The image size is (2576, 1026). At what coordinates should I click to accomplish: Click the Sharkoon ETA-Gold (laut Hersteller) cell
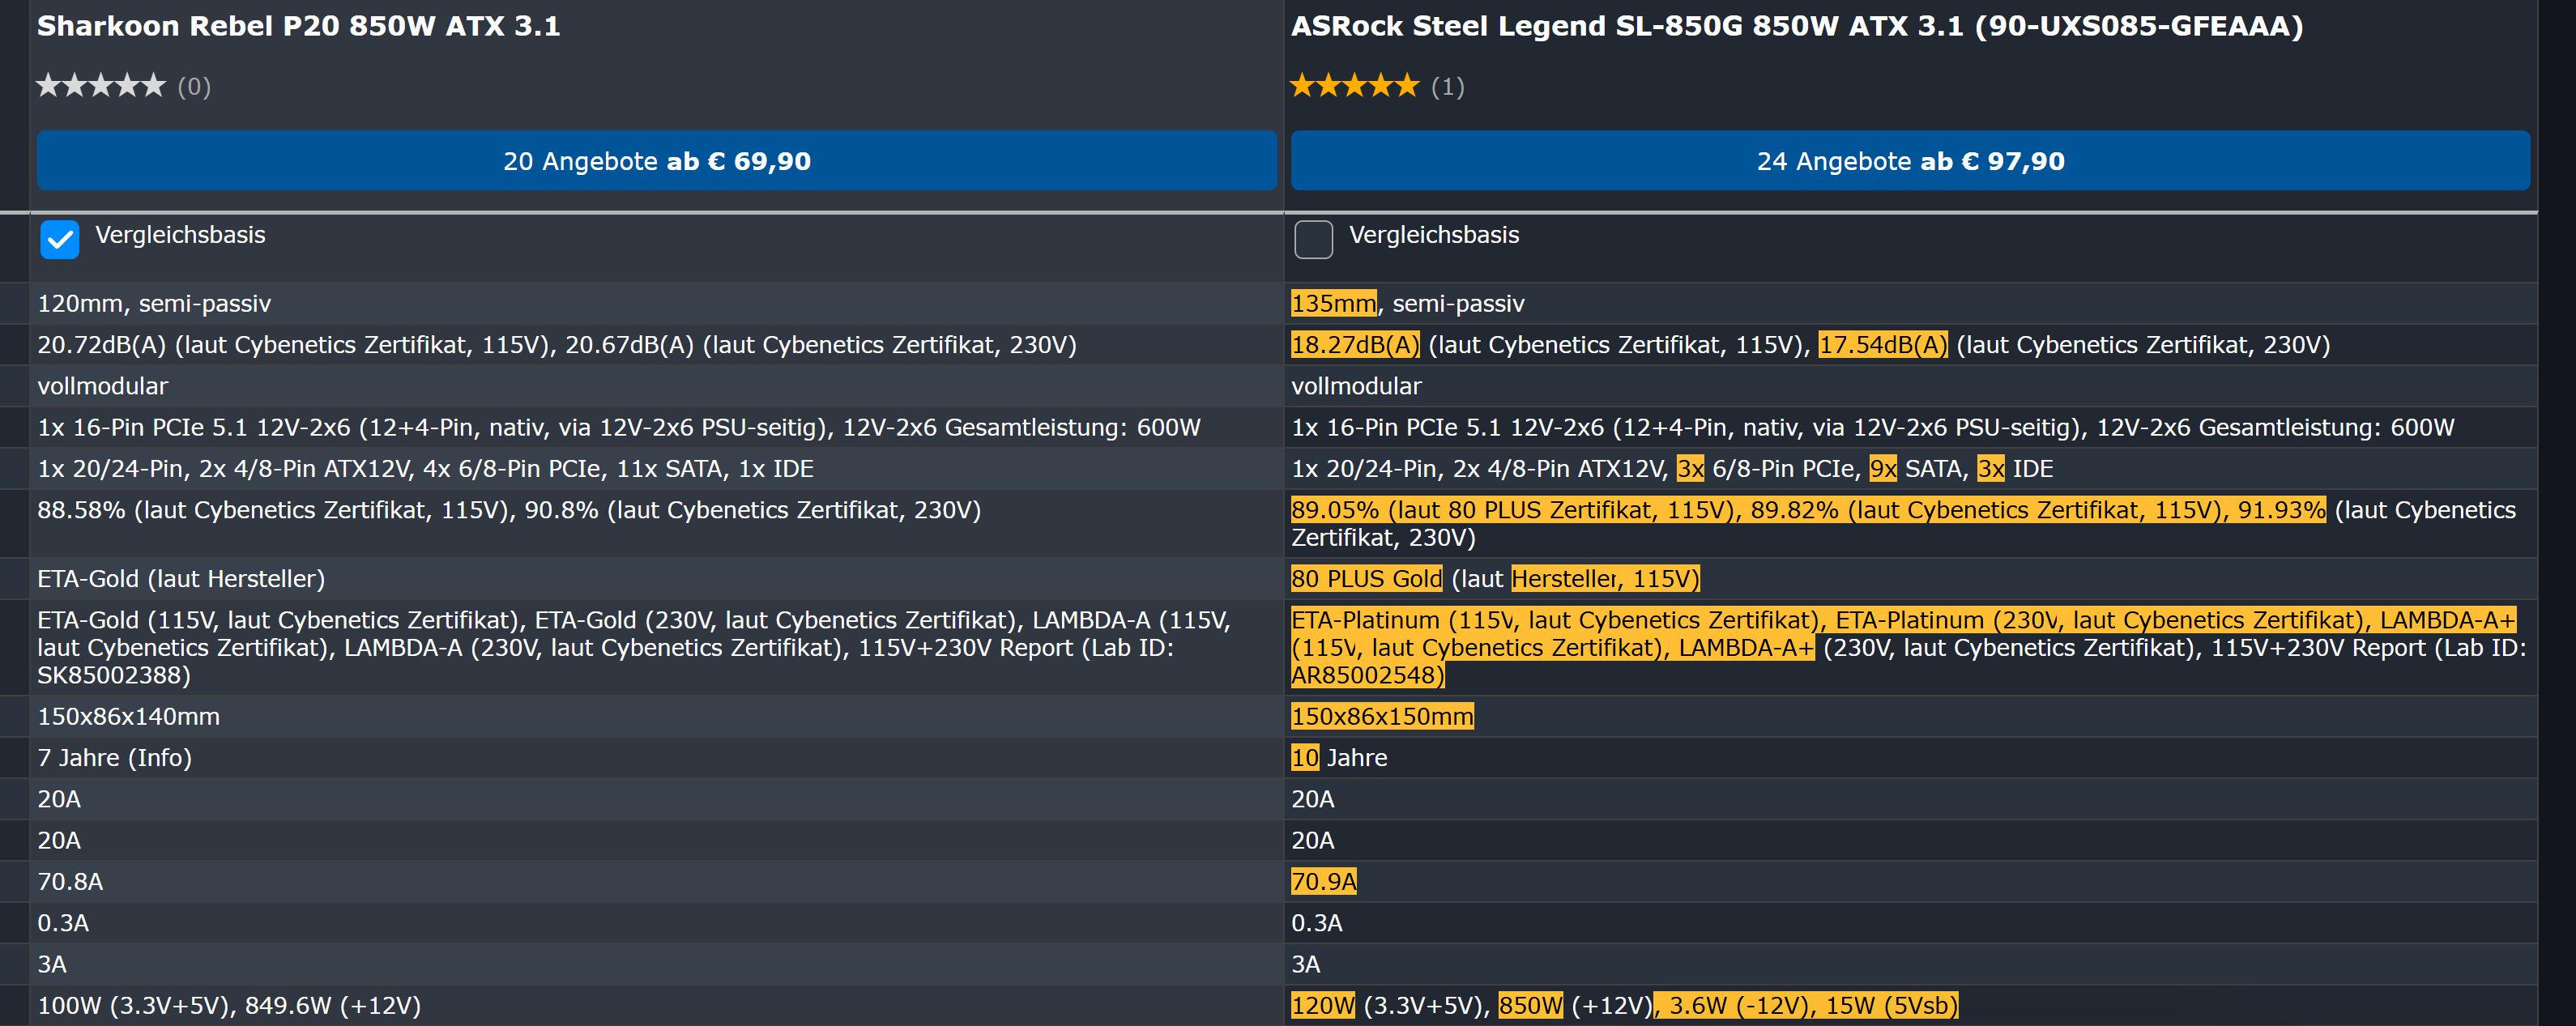181,579
